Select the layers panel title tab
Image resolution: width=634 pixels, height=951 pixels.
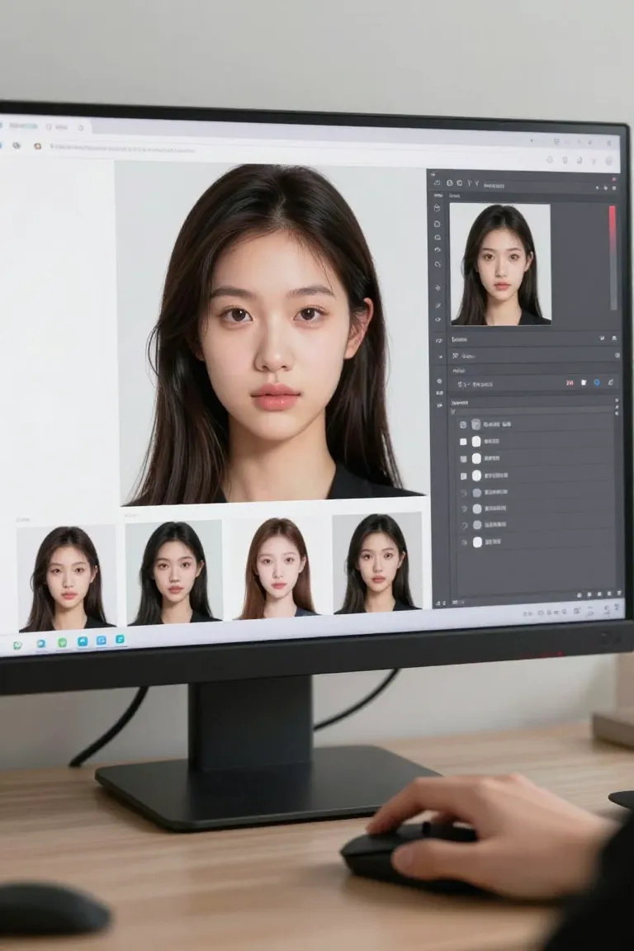459,402
